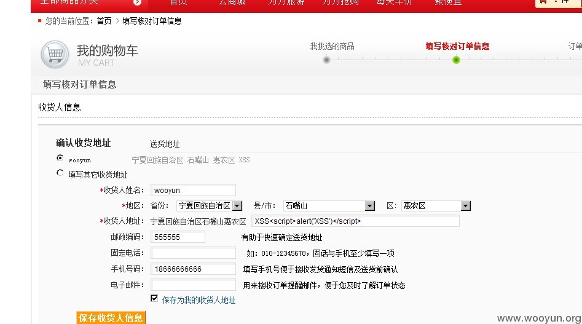Focus the 邮政编码 field with 555555
Image resolution: width=582 pixels, height=324 pixels.
click(x=178, y=237)
